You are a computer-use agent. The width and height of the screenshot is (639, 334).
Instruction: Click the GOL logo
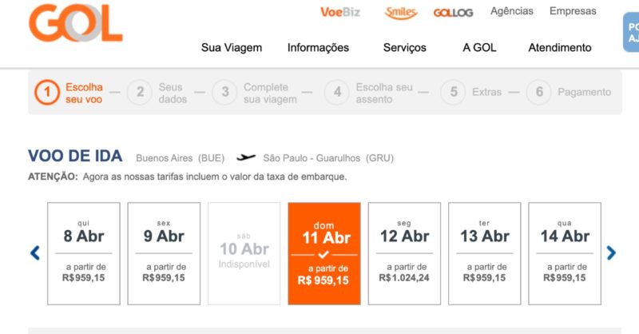[x=75, y=22]
